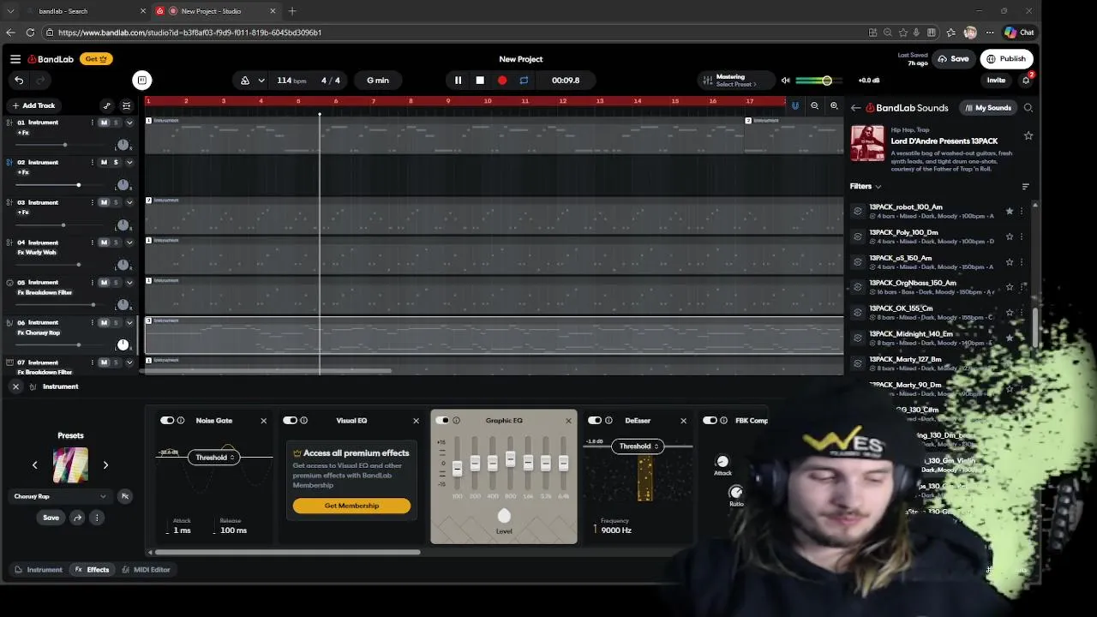The width and height of the screenshot is (1097, 617).
Task: Click the Add Track button
Action: click(33, 106)
